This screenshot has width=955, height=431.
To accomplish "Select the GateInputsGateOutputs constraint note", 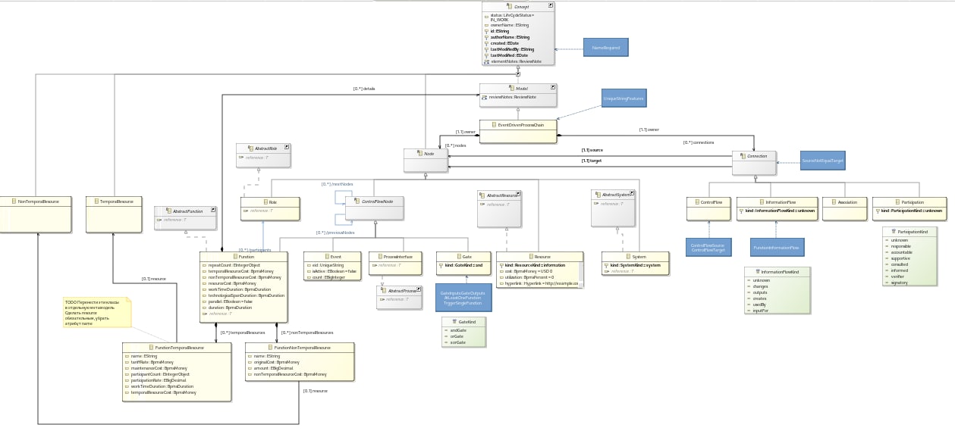I will tap(463, 298).
